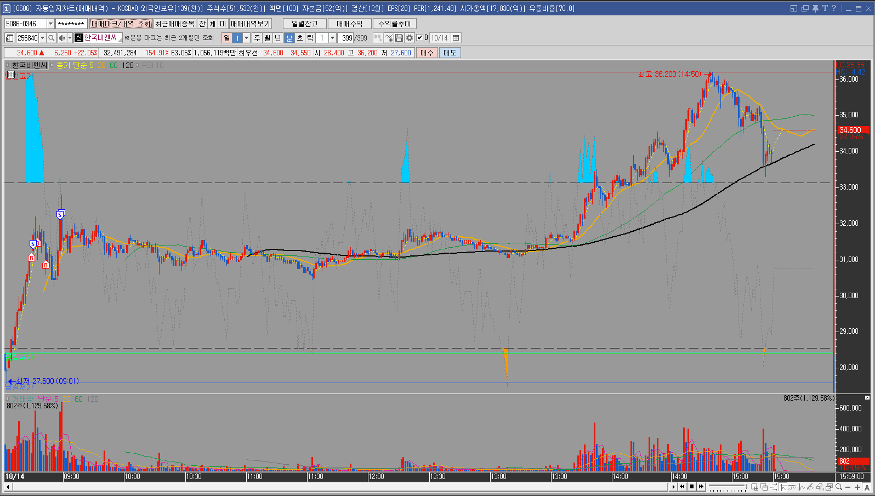The width and height of the screenshot is (875, 496).
Task: Click the A auto-scale icon at bottom right
Action: pos(867,487)
